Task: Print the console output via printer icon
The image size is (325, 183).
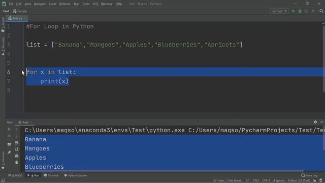Action: 17,156
